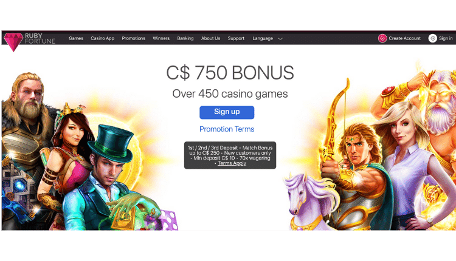This screenshot has height=261, width=456.
Task: Expand the Language dropdown chevron
Action: (x=280, y=39)
